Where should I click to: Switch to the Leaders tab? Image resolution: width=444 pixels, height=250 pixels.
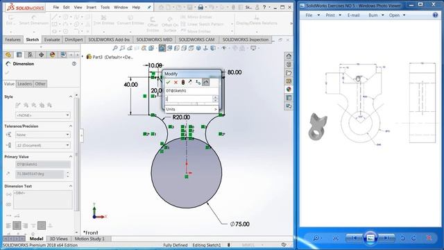coord(25,83)
